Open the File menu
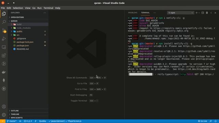This screenshot has width=219, height=123. (x=3, y=8)
